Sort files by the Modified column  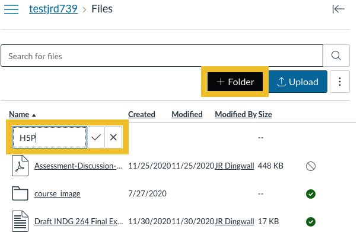(x=187, y=114)
